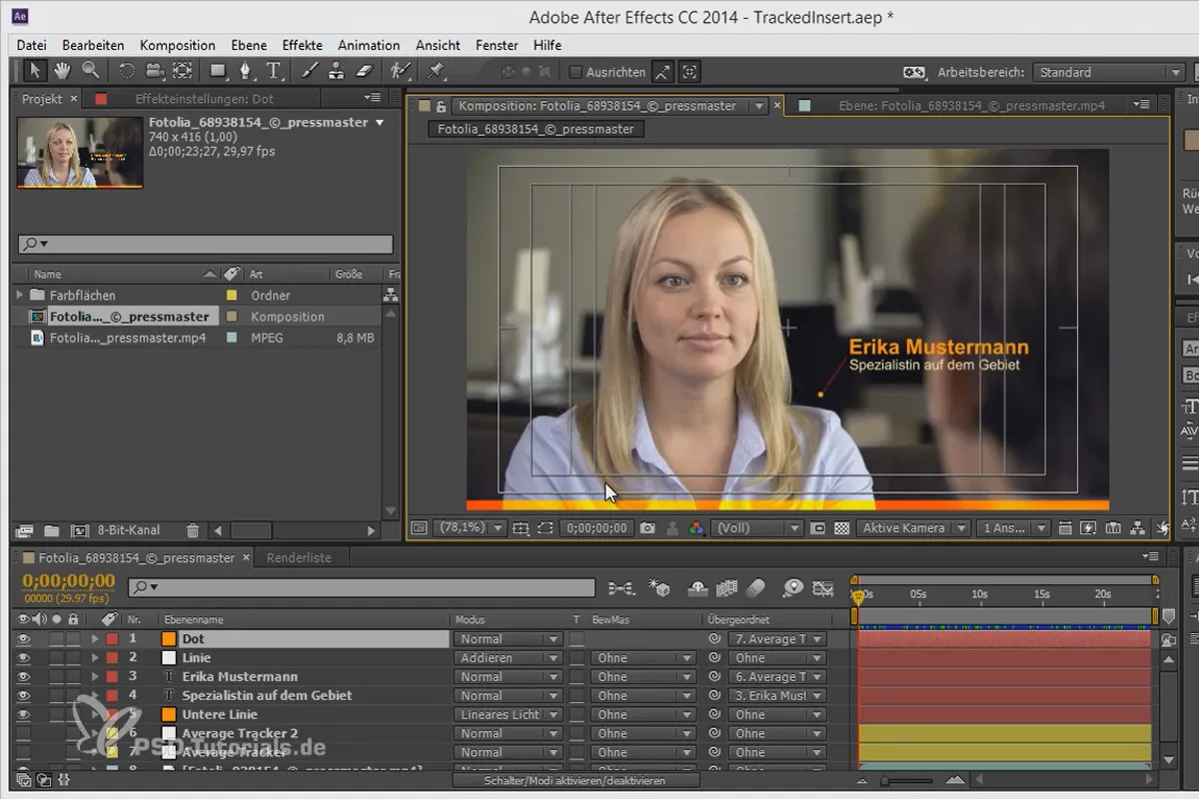The image size is (1199, 799).
Task: Open the zoom level 78,1% dropdown
Action: pos(472,528)
